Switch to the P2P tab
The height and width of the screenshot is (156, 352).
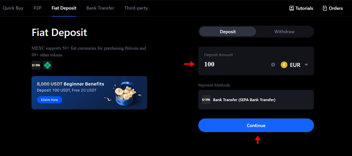[x=37, y=8]
